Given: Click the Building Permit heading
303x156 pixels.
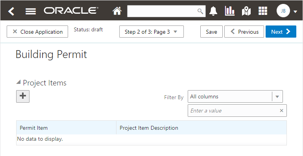Looking at the screenshot, I should point(51,54).
